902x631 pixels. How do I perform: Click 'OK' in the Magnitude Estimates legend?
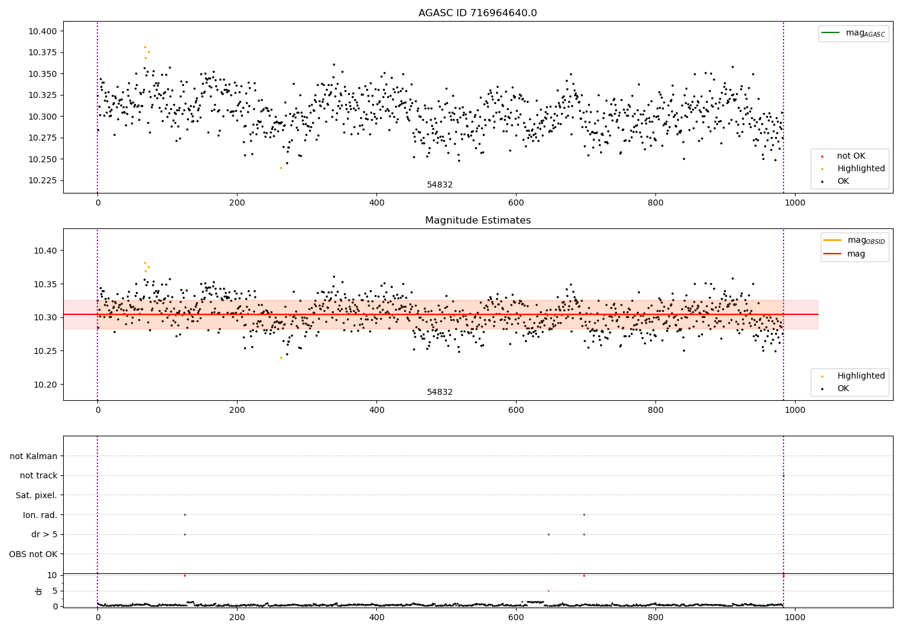coord(843,389)
